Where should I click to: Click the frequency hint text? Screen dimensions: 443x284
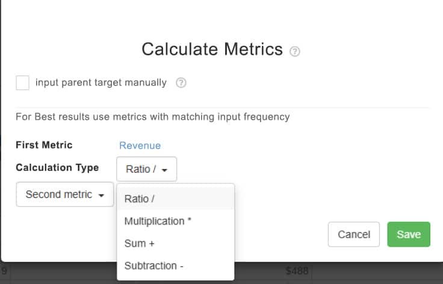152,117
